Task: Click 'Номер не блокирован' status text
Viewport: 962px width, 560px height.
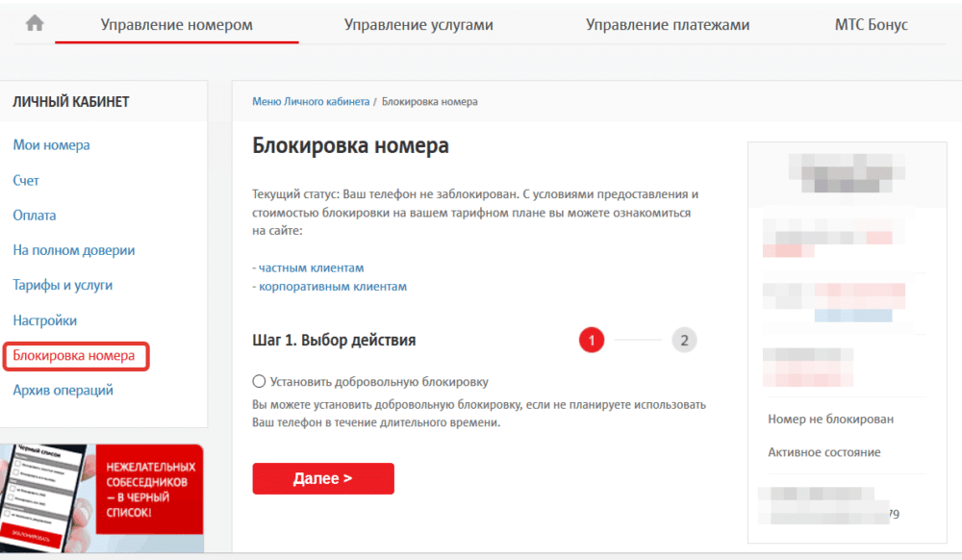Action: pos(831,419)
